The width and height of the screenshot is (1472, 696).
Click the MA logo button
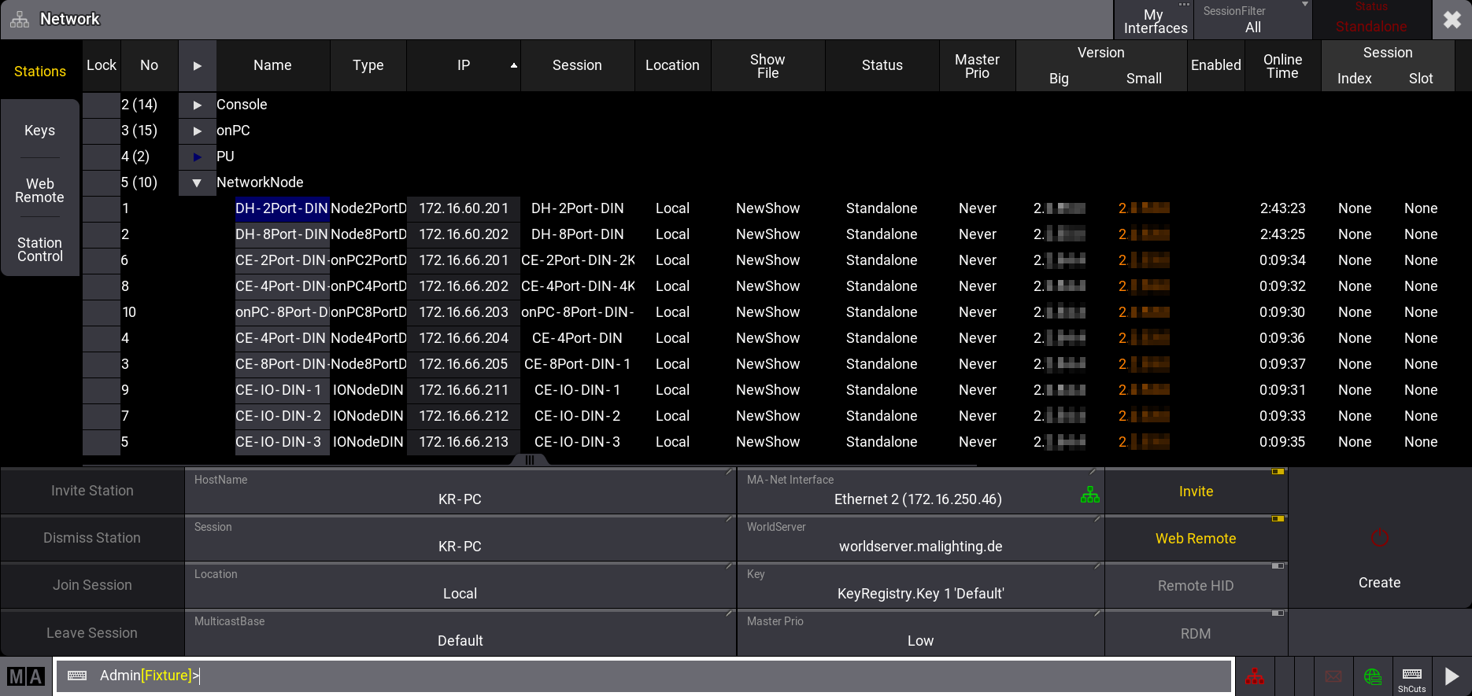tap(26, 676)
